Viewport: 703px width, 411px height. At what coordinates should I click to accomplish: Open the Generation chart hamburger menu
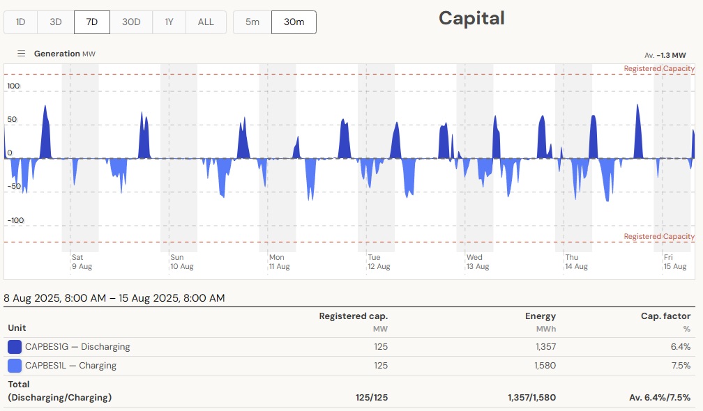pyautogui.click(x=22, y=54)
